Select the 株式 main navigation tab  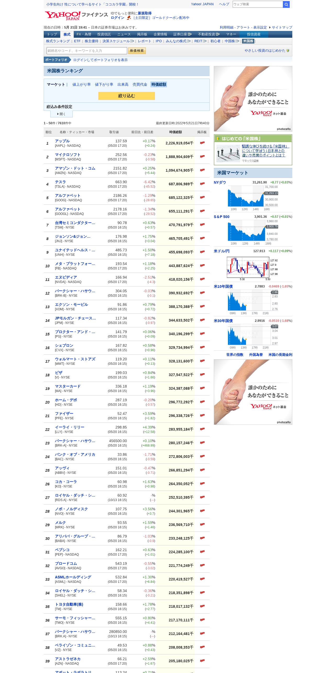click(67, 34)
